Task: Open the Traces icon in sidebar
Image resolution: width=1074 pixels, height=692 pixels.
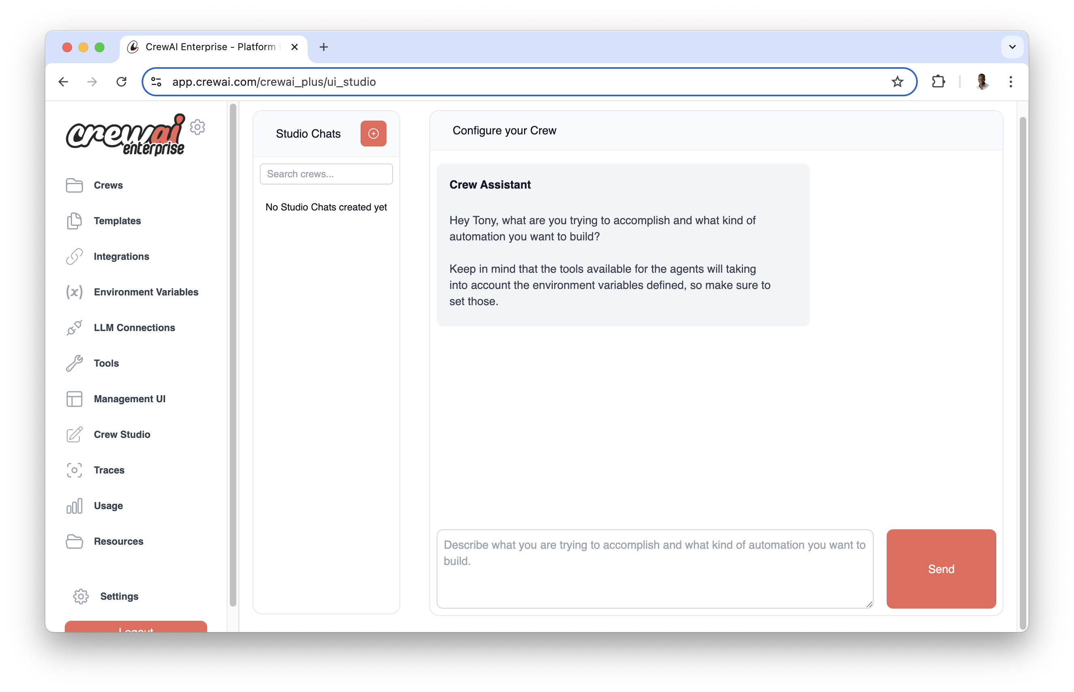Action: pyautogui.click(x=74, y=470)
